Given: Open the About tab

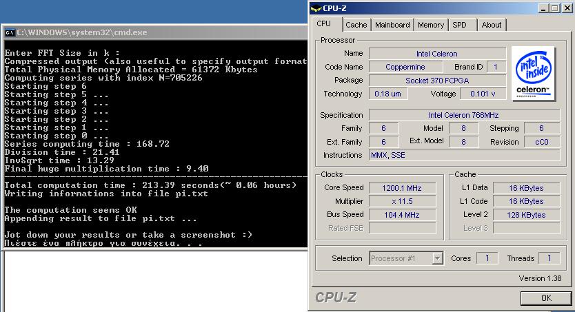Looking at the screenshot, I should [492, 25].
